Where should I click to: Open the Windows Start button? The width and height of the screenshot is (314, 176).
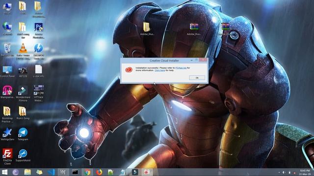click(x=4, y=172)
